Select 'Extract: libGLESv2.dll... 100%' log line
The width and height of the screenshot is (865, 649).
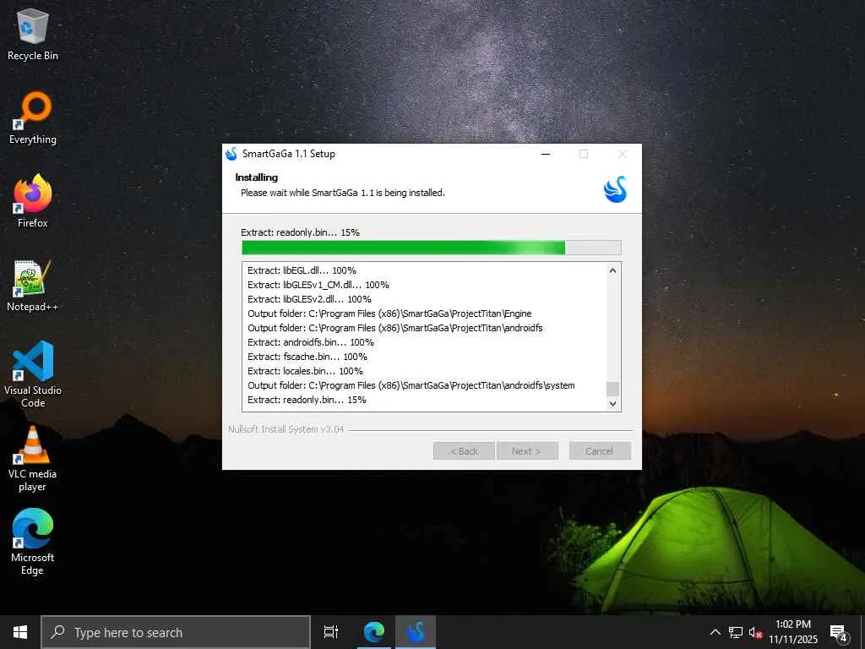coord(309,299)
